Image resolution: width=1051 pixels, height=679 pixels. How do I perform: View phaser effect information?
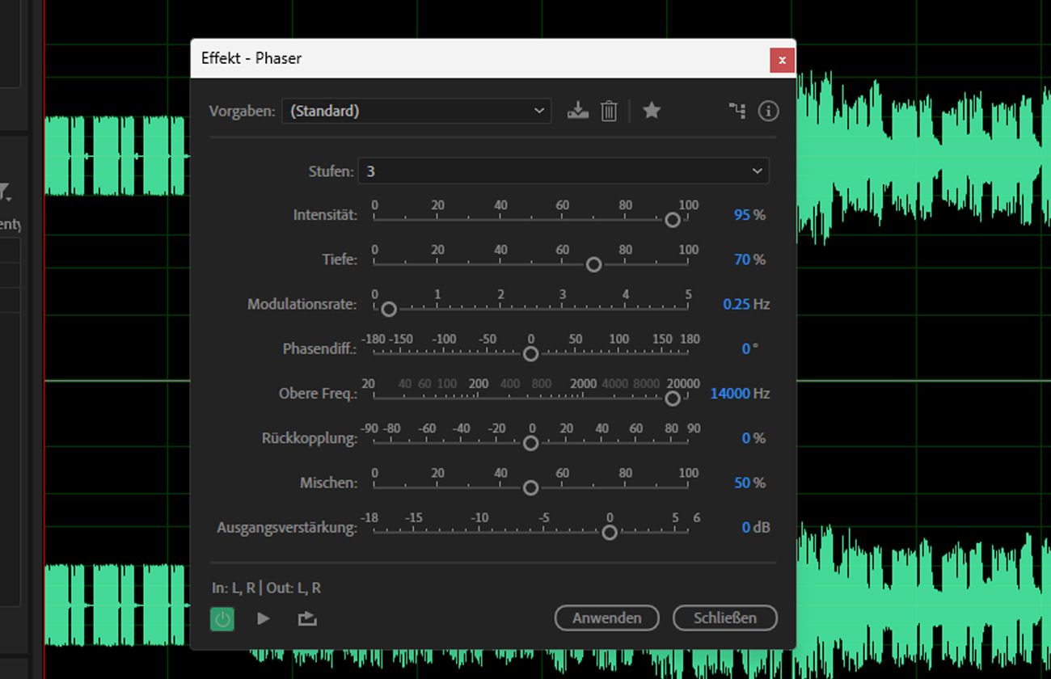(768, 111)
